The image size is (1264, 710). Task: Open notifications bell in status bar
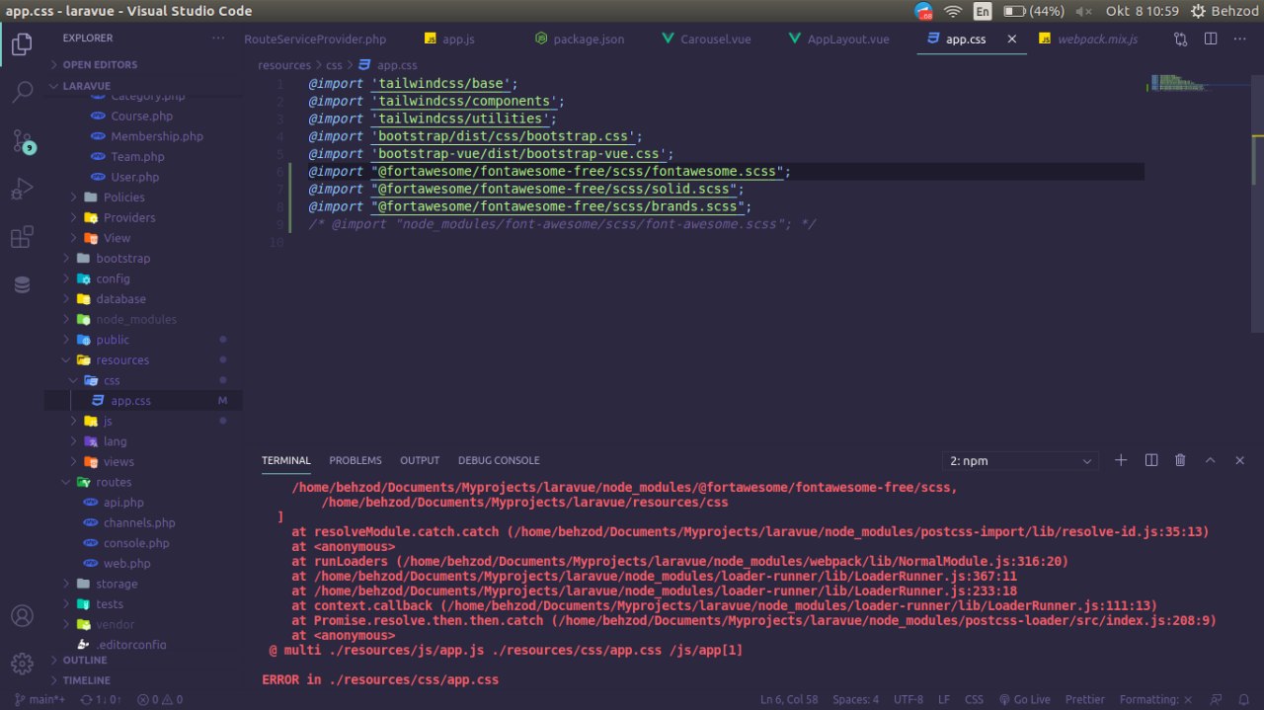[x=1245, y=699]
